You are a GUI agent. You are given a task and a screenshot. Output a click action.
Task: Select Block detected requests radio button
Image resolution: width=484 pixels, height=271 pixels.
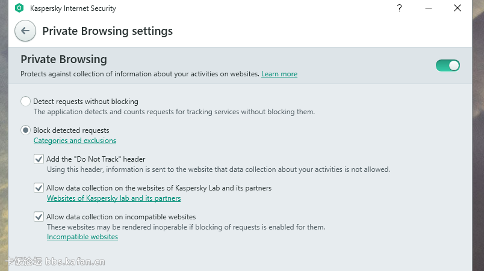[x=25, y=130]
